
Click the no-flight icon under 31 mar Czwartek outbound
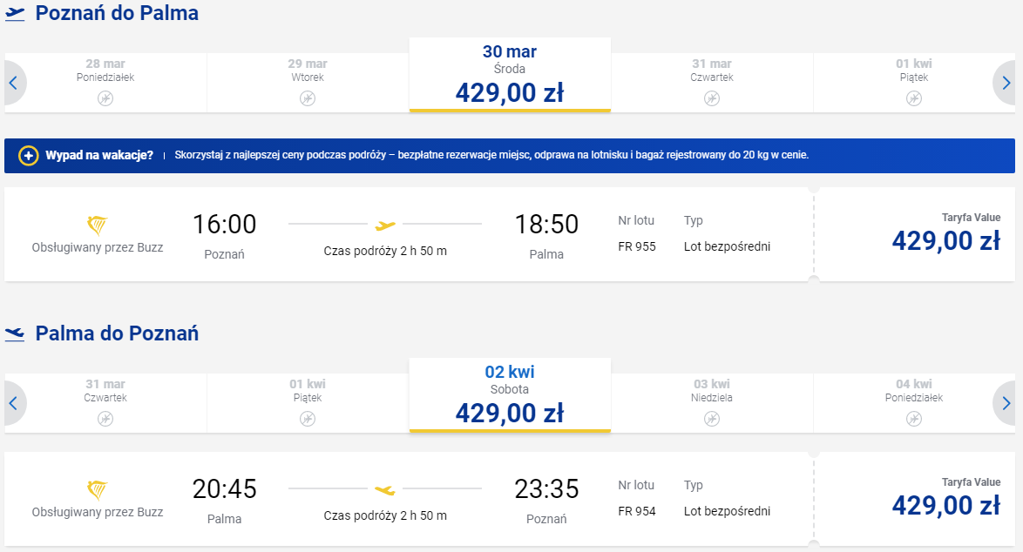click(x=712, y=98)
